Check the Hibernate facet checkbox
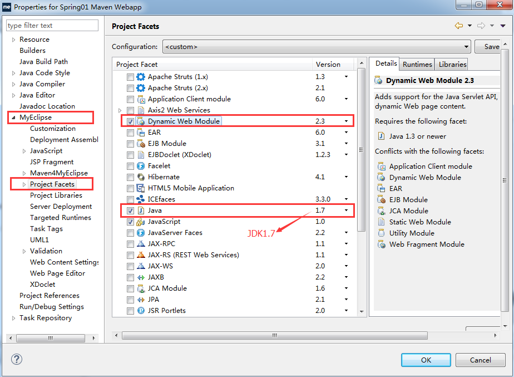 [131, 178]
